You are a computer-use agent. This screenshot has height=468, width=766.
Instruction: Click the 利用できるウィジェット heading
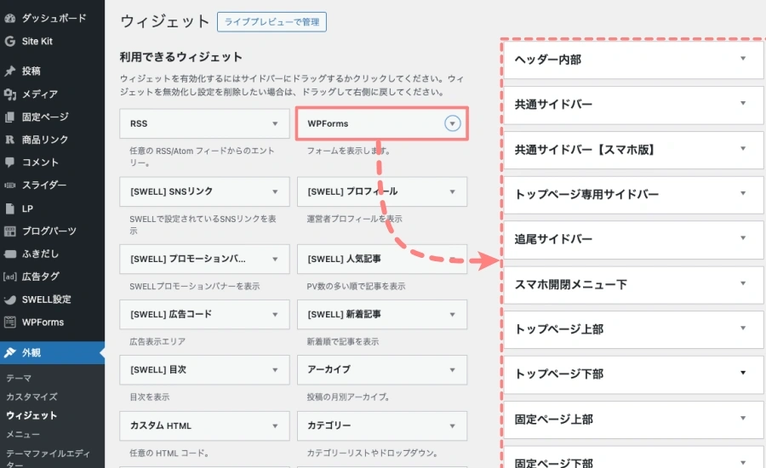coord(181,57)
